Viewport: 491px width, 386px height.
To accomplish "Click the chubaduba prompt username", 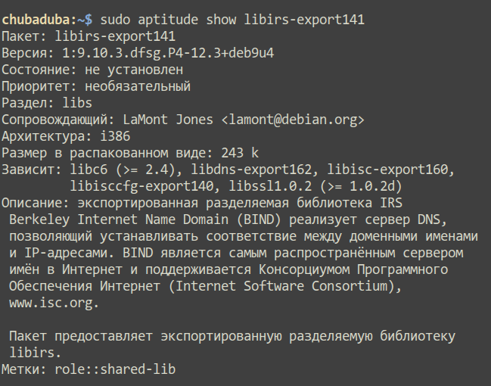I will (36, 20).
